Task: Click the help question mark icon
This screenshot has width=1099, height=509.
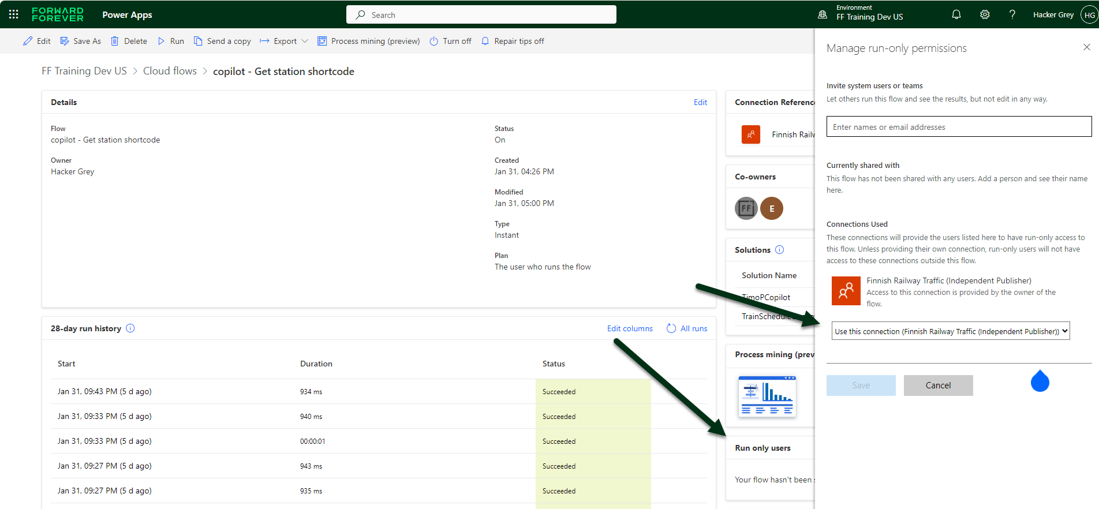Action: (x=1012, y=15)
